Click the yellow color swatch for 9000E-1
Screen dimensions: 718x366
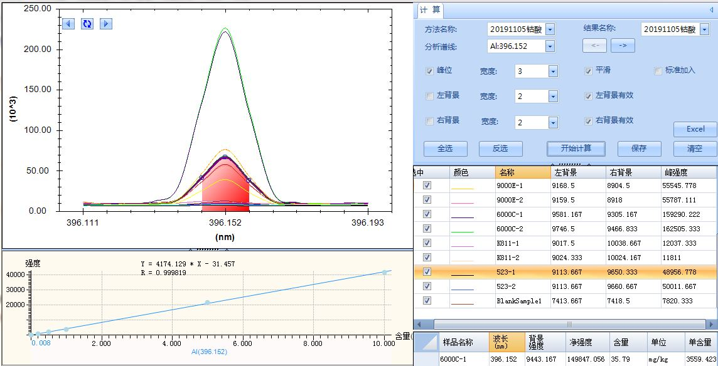pyautogui.click(x=463, y=186)
